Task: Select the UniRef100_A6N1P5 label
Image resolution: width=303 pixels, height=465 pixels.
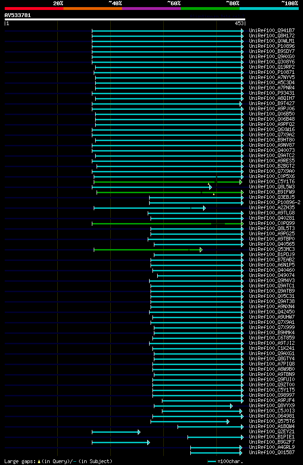Action: [x=272, y=265]
